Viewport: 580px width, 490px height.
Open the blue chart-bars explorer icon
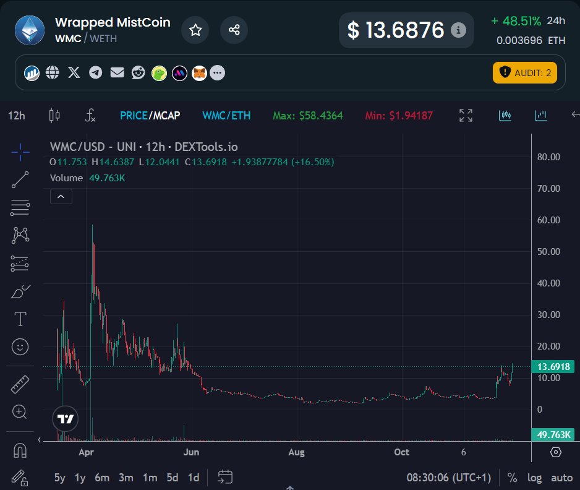[32, 73]
